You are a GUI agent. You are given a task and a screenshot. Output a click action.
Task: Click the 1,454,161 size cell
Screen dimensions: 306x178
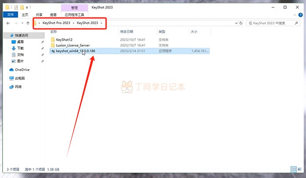pos(200,51)
